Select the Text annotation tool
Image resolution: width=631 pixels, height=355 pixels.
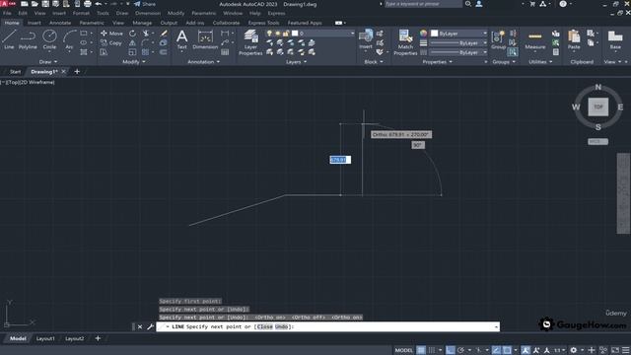pyautogui.click(x=181, y=39)
